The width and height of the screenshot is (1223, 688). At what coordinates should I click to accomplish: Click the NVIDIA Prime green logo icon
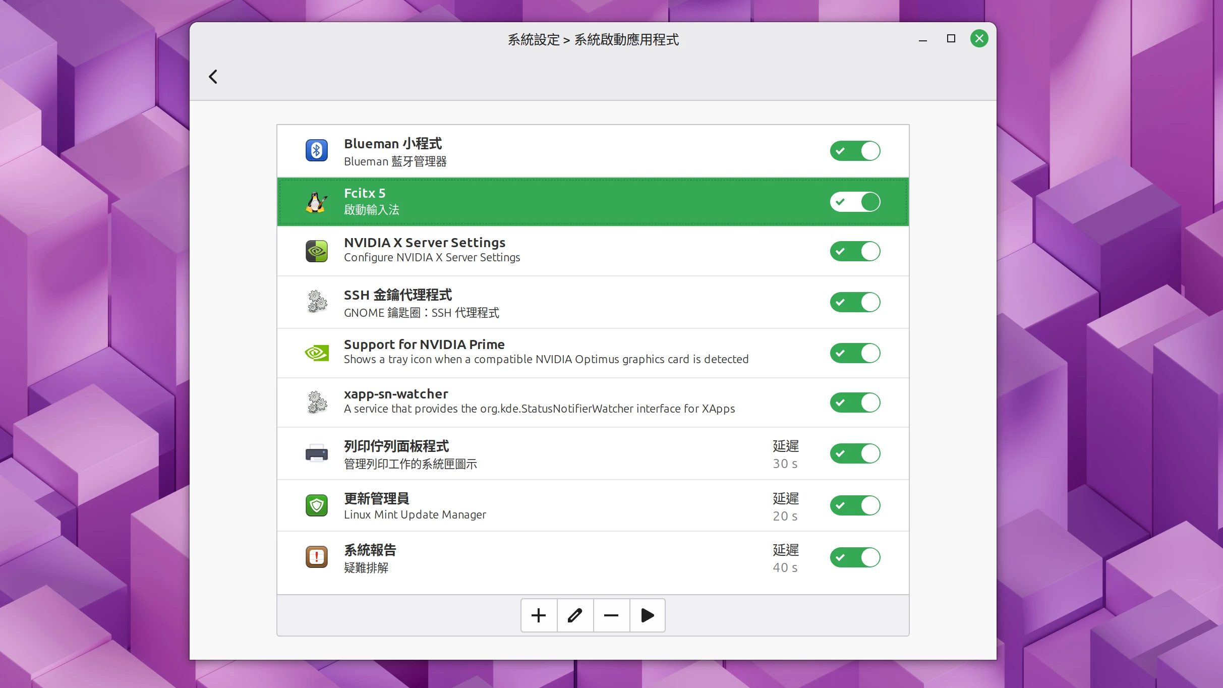pyautogui.click(x=316, y=353)
